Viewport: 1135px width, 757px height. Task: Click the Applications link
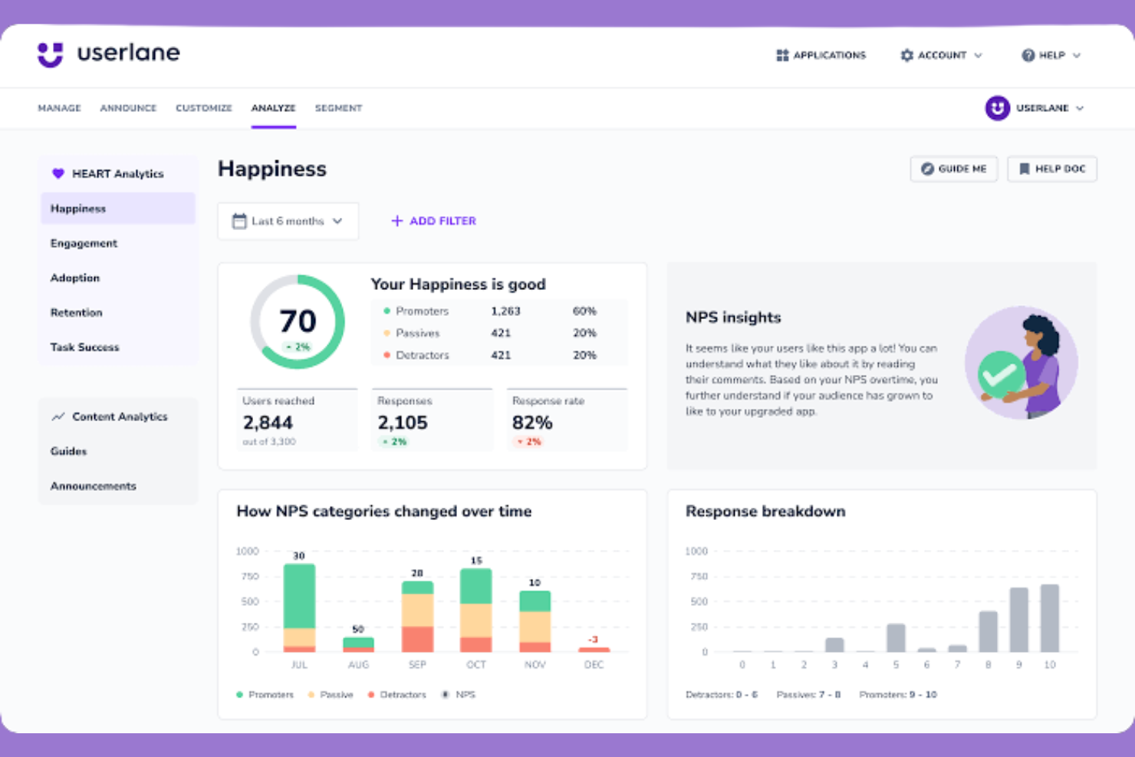821,55
